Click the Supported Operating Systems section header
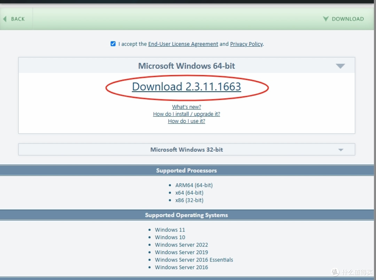The image size is (376, 280). [186, 215]
